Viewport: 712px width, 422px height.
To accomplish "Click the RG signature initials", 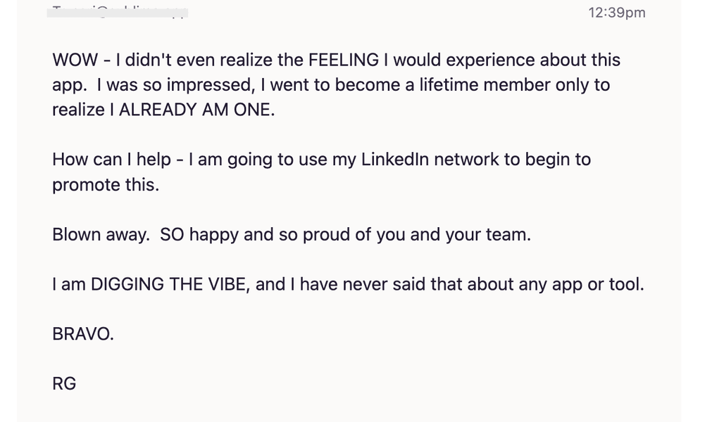I will [64, 384].
